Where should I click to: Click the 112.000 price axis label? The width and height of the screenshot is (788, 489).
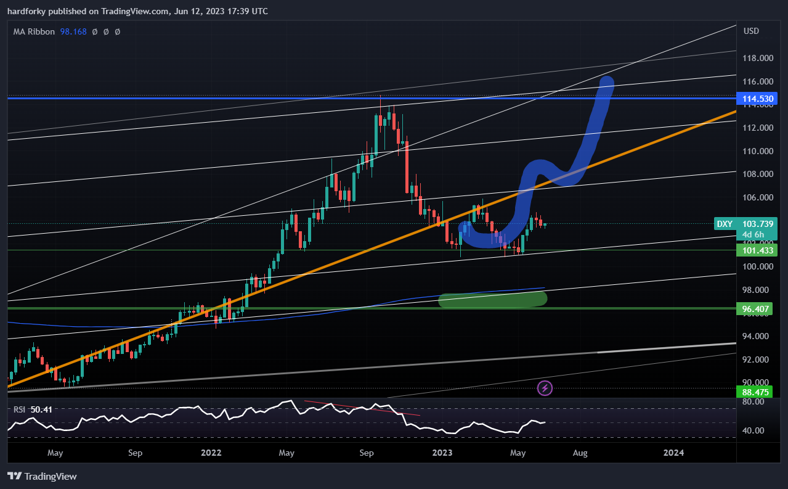point(758,128)
